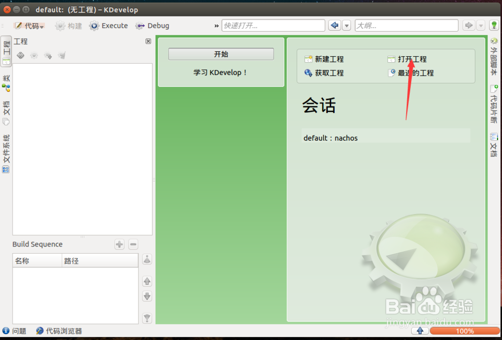The height and width of the screenshot is (340, 502).
Task: Click 新建工程 link
Action: [324, 59]
